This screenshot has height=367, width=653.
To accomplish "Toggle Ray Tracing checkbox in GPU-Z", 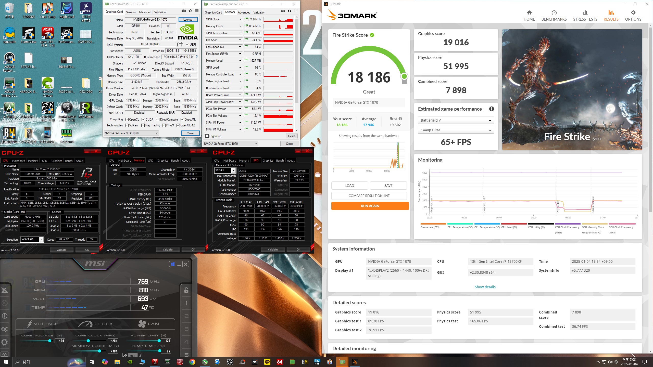I will click(x=143, y=125).
